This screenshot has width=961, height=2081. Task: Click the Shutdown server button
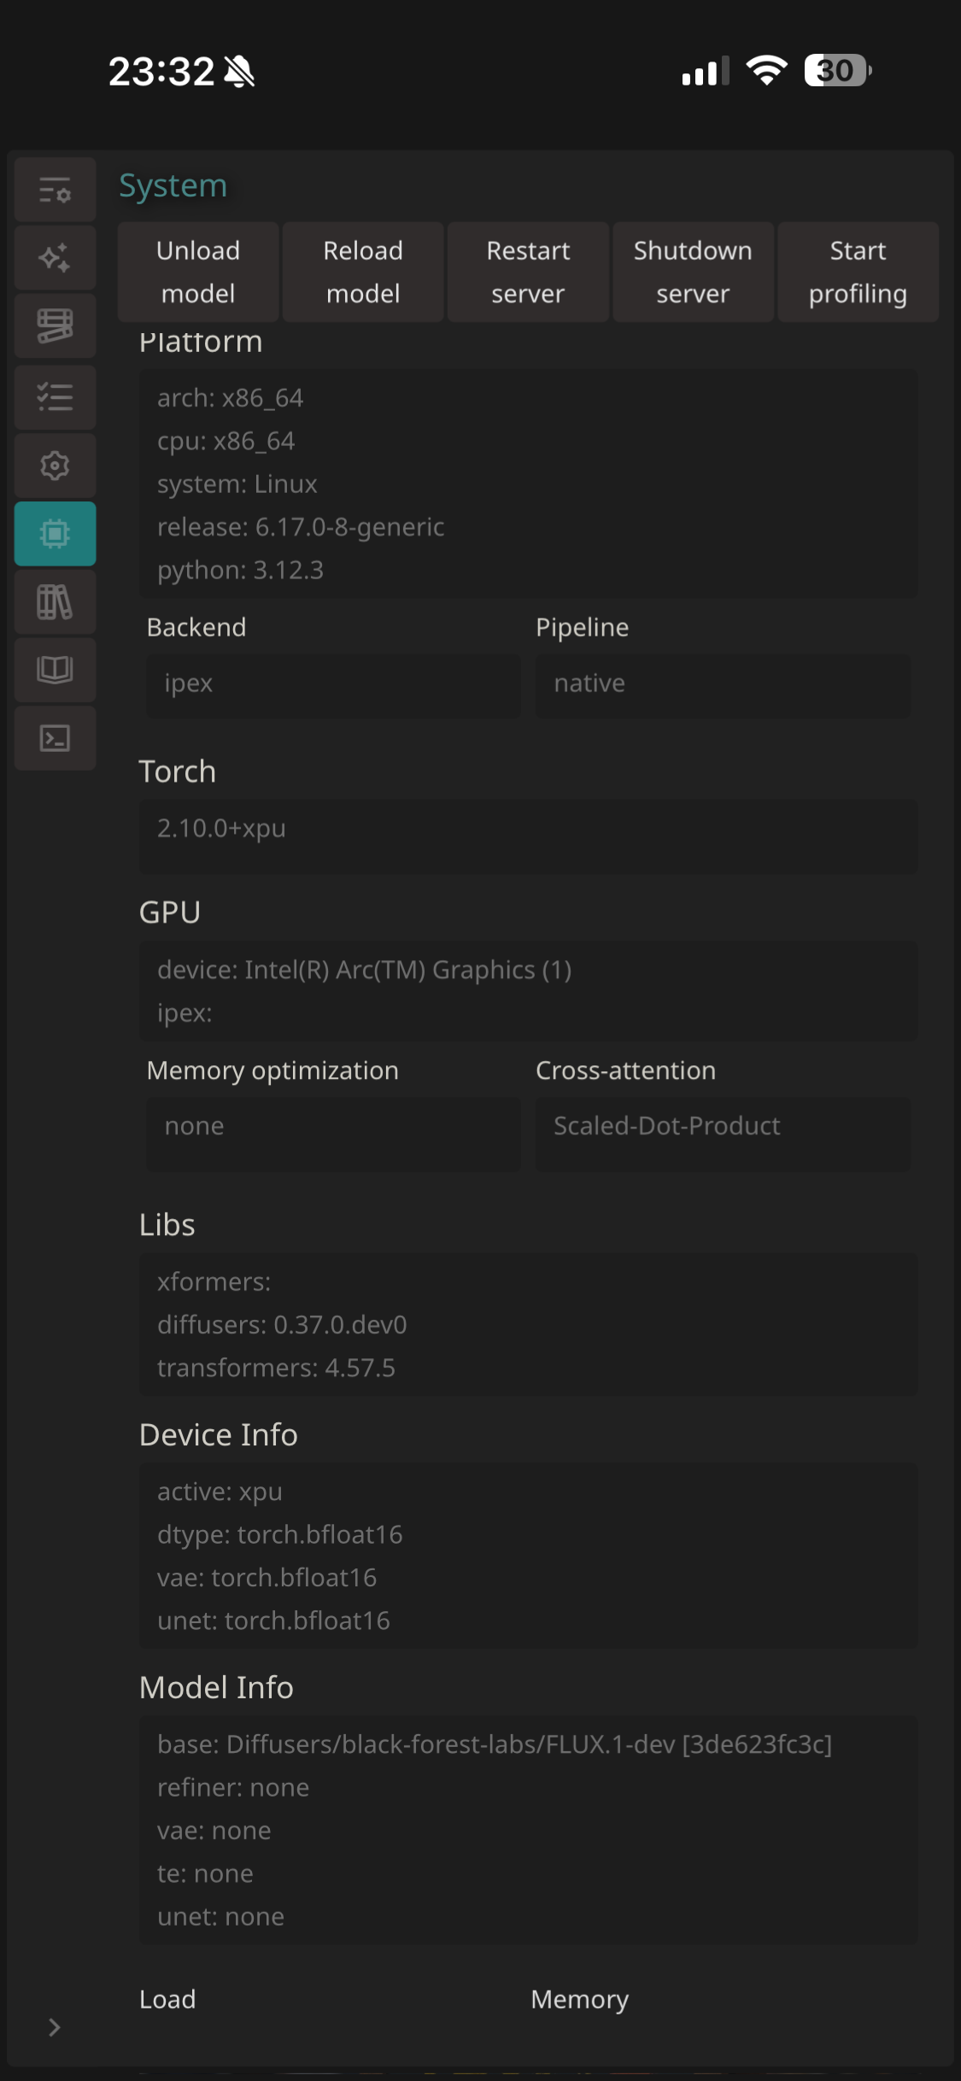pyautogui.click(x=693, y=272)
